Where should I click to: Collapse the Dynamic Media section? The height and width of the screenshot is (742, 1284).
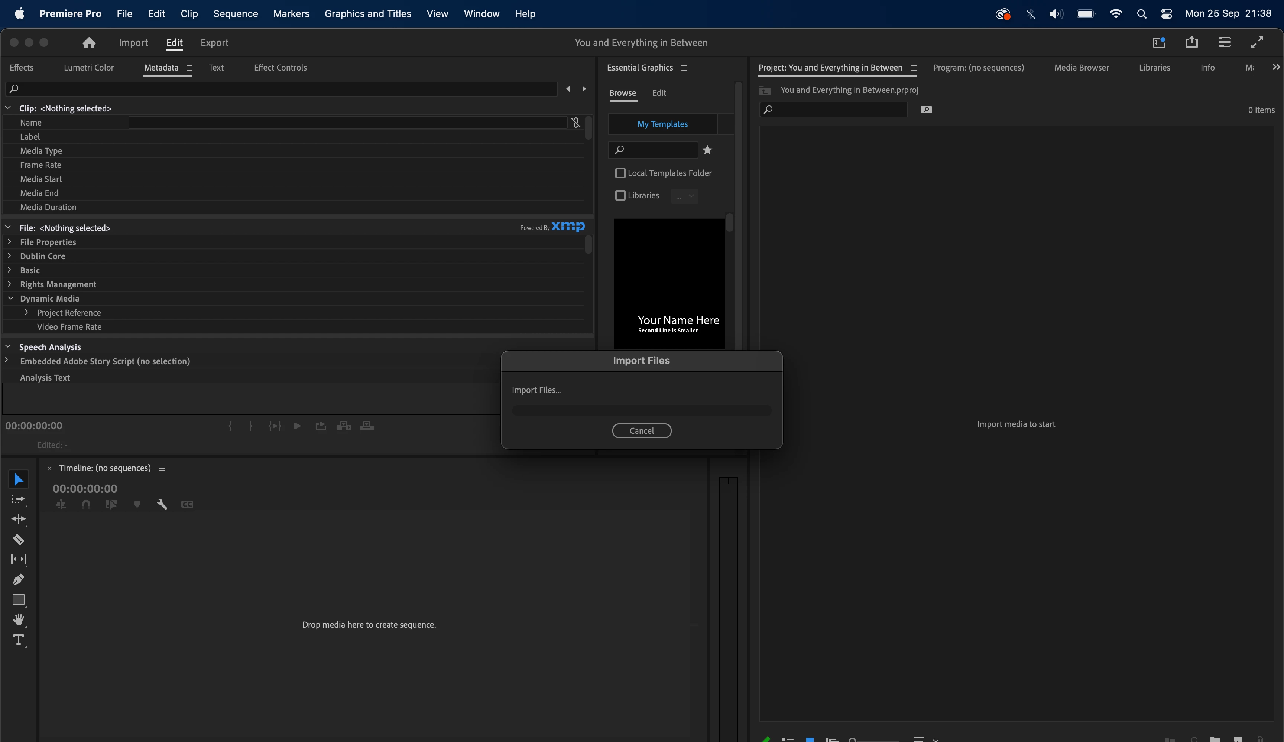[10, 299]
